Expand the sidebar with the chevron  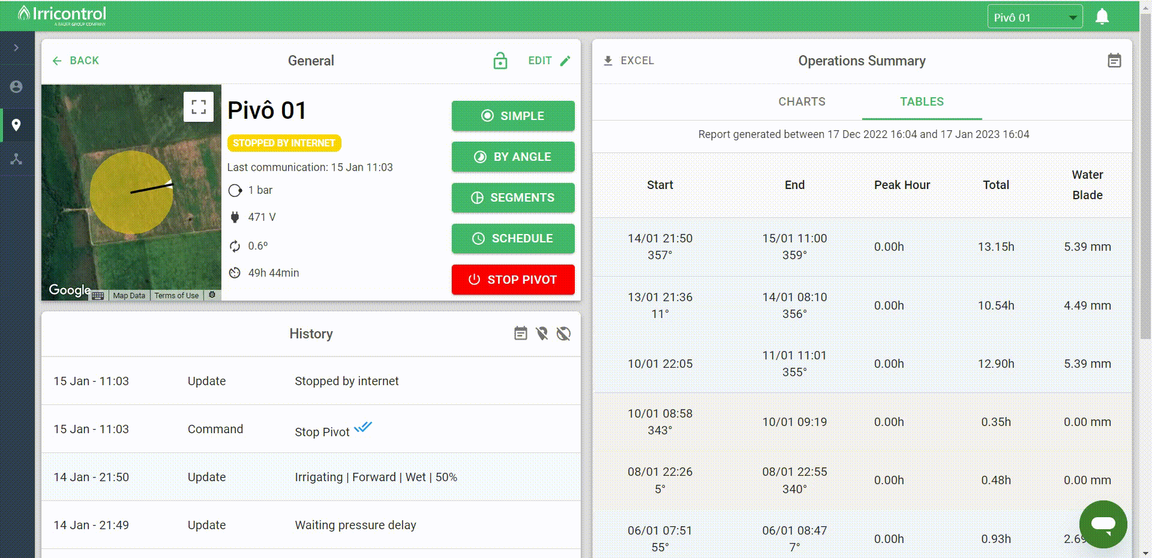16,47
